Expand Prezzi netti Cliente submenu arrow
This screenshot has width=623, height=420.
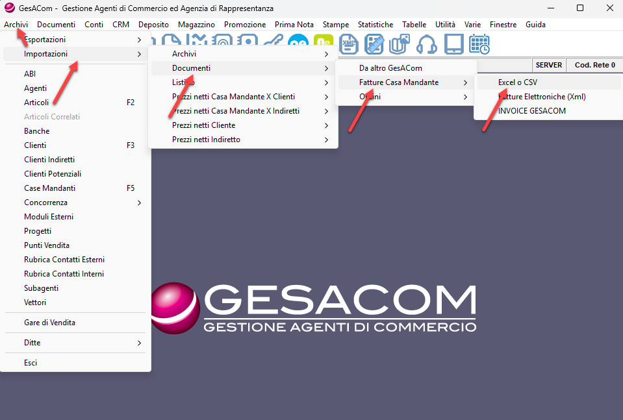(x=326, y=125)
